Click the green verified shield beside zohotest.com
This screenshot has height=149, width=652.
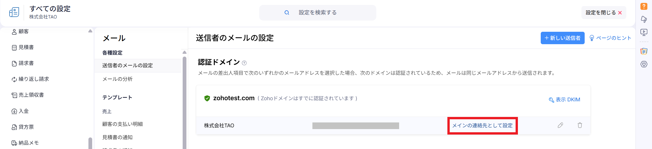click(207, 98)
